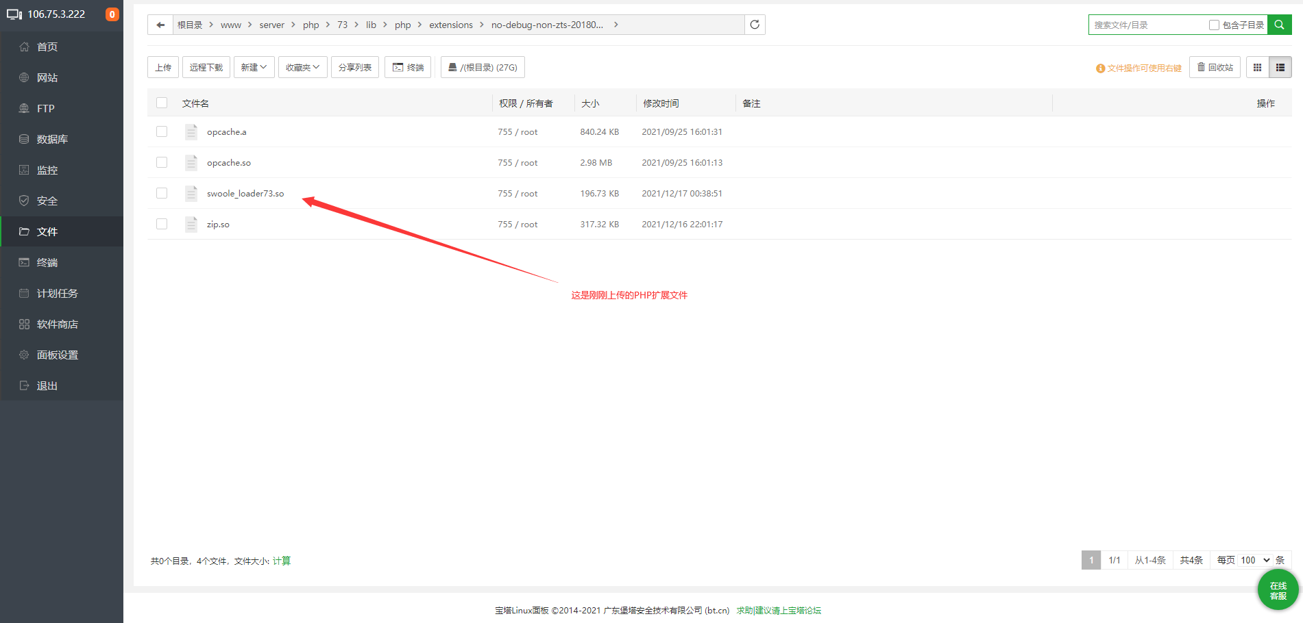Viewport: 1303px width, 623px height.
Task: Refresh the current directory listing
Action: tap(755, 25)
